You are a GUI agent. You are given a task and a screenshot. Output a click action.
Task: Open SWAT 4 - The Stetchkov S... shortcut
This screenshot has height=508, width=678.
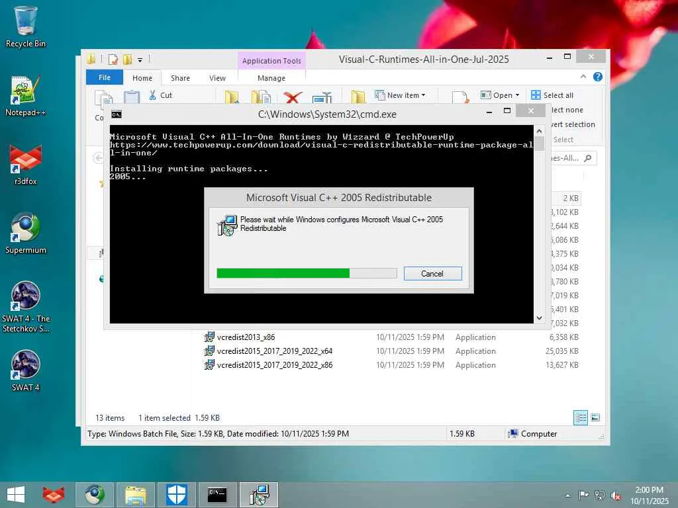(26, 307)
